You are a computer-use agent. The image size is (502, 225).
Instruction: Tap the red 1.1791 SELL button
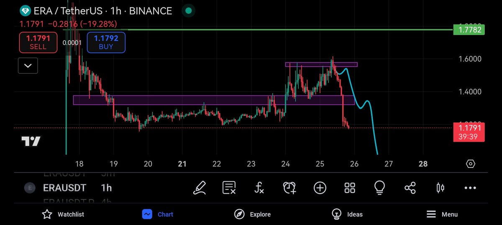[38, 42]
